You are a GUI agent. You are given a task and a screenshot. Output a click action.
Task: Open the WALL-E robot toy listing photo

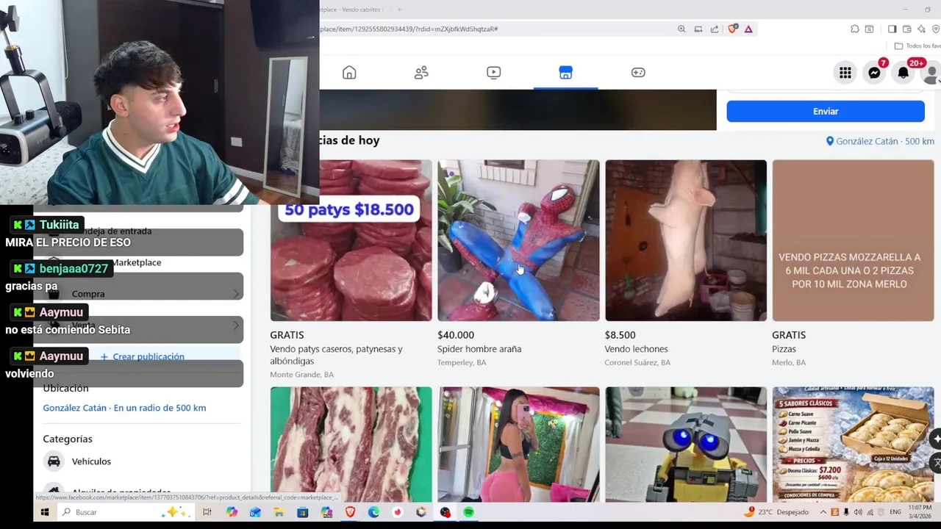coord(686,445)
